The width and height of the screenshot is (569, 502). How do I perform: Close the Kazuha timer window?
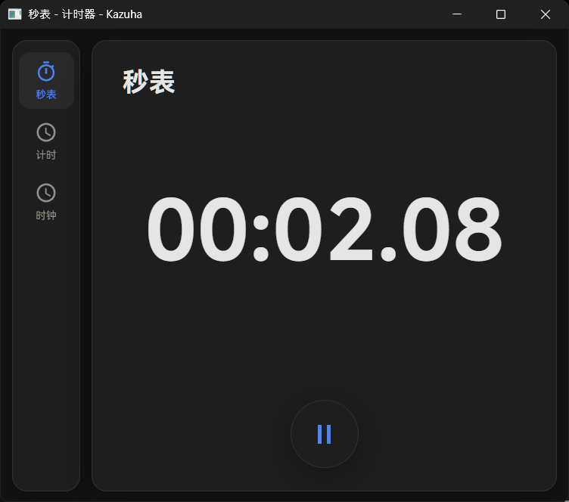click(x=546, y=14)
